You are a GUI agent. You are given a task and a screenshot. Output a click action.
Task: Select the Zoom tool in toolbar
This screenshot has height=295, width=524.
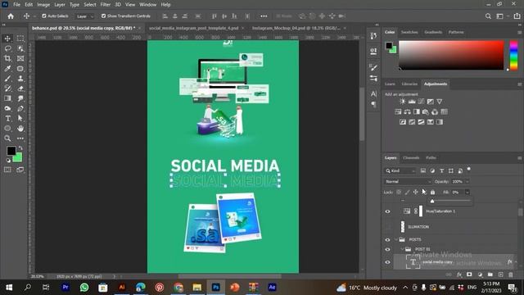point(7,138)
